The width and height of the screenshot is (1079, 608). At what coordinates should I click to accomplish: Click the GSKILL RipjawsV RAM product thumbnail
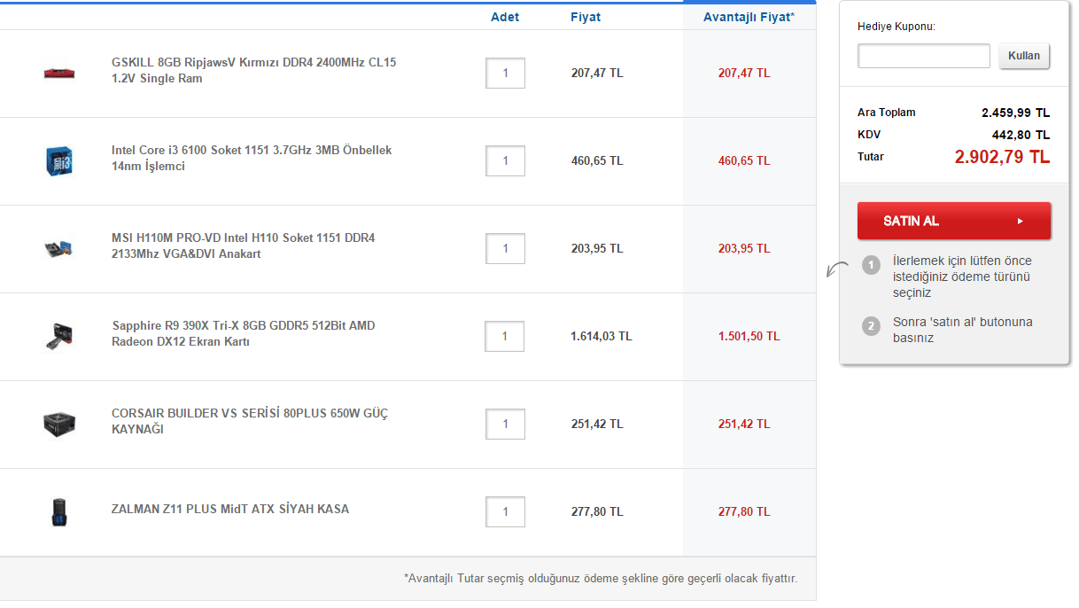(58, 73)
